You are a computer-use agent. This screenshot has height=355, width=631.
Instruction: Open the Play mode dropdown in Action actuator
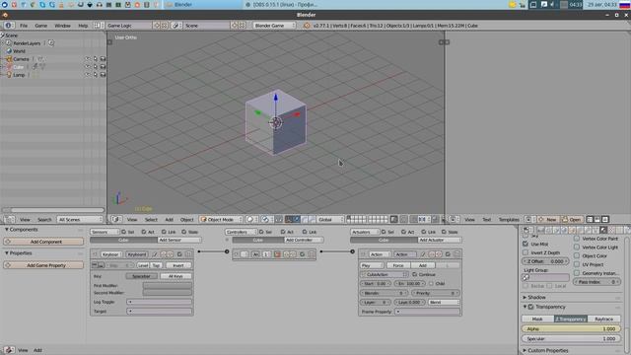[x=372, y=265]
